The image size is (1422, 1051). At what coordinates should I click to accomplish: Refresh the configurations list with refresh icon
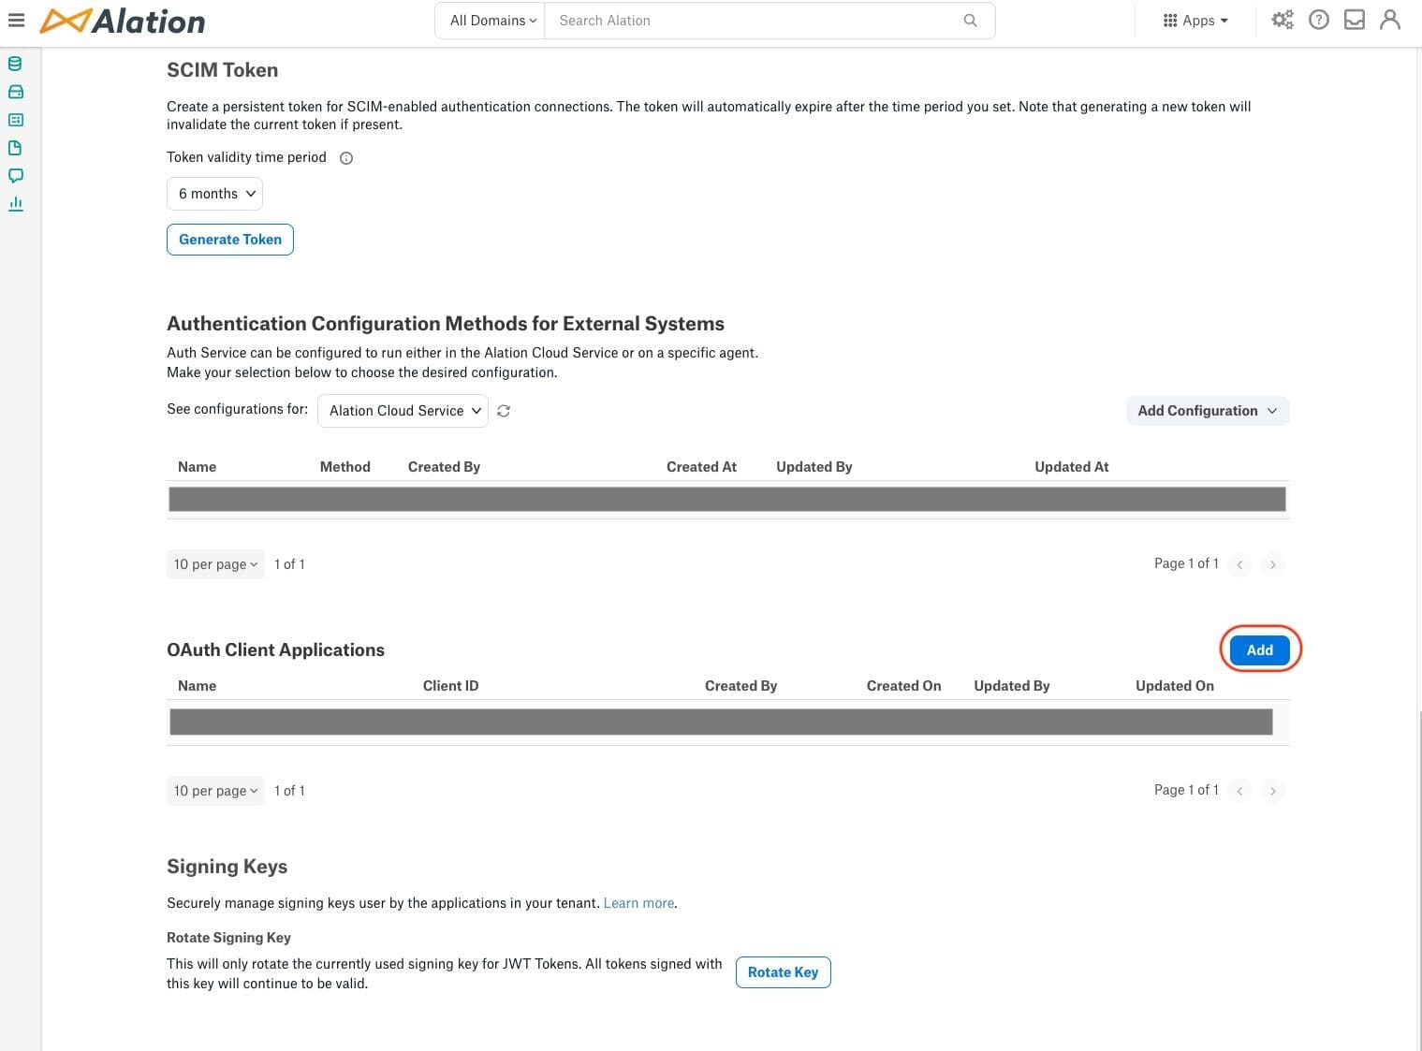pyautogui.click(x=504, y=410)
